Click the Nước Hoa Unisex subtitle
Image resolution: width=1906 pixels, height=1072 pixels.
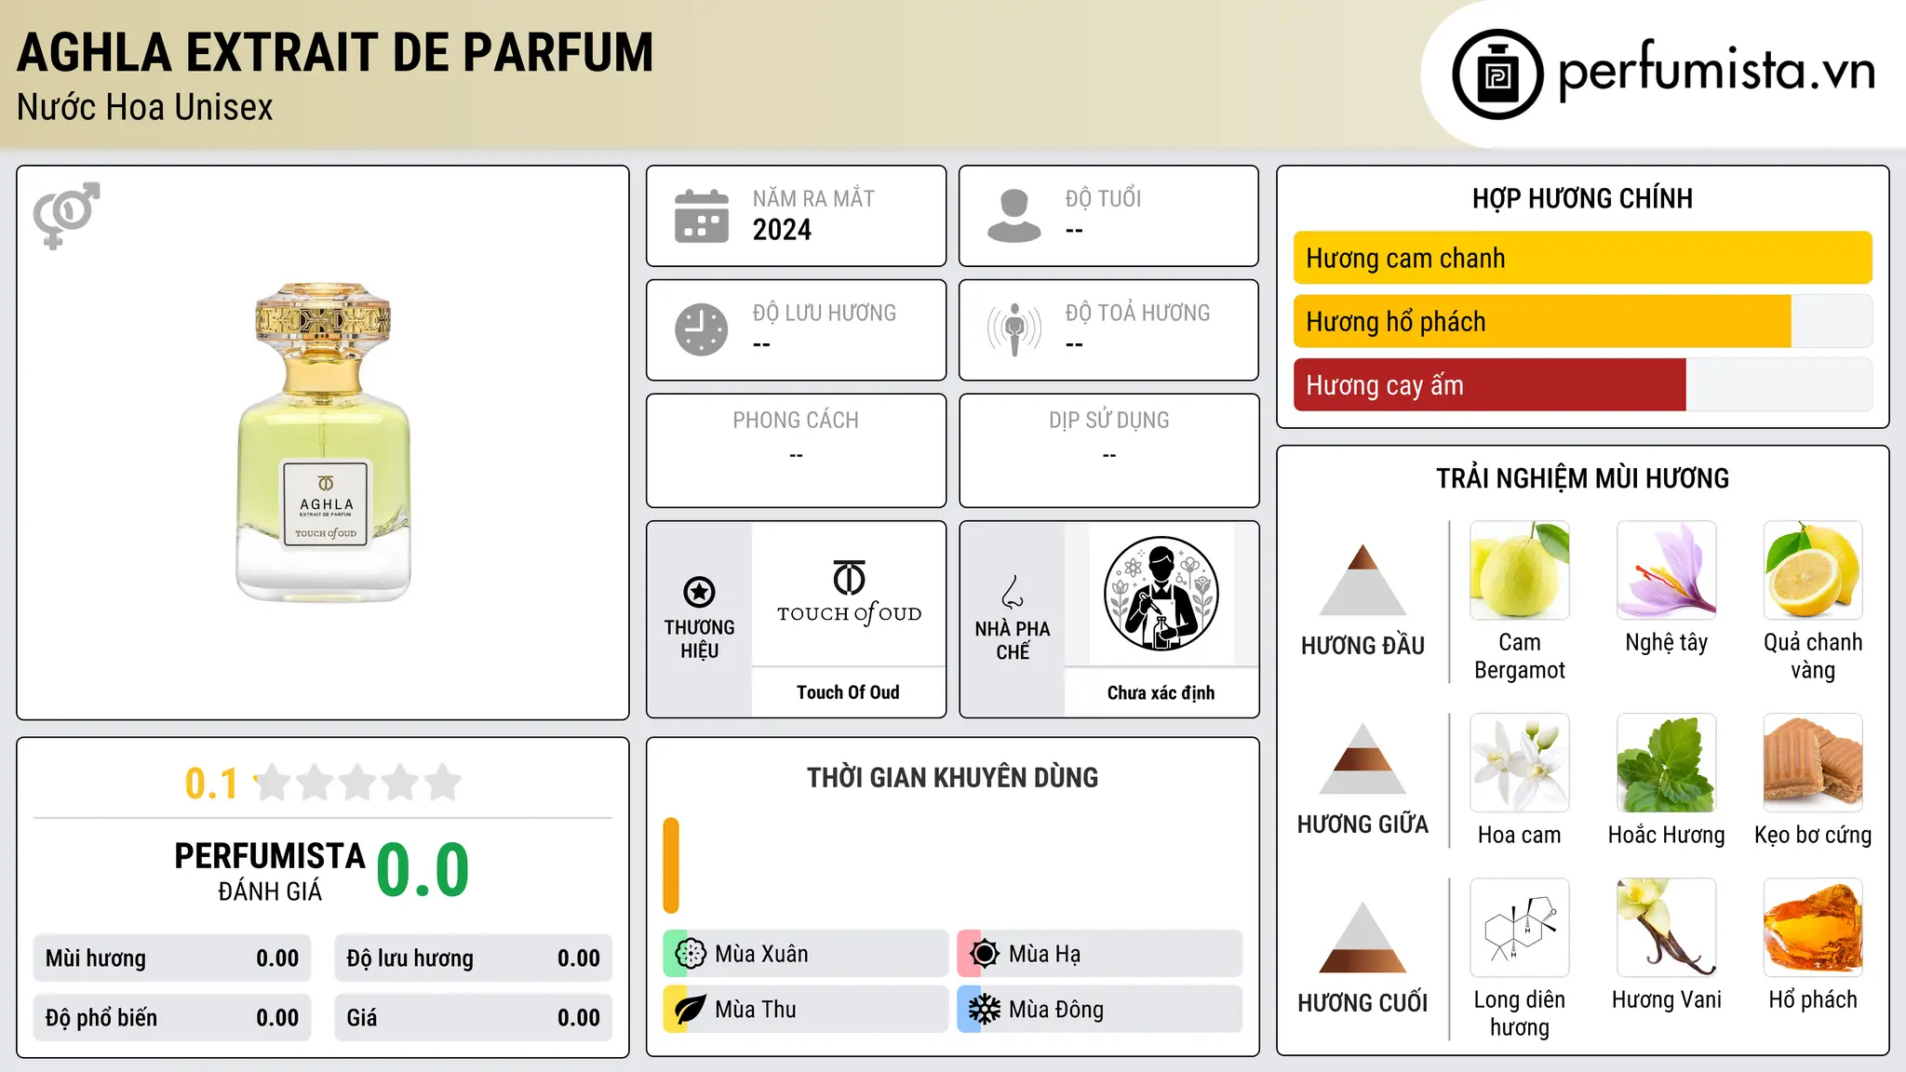click(145, 108)
